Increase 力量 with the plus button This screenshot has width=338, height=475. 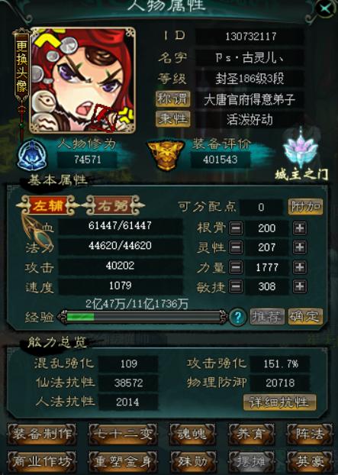300,267
